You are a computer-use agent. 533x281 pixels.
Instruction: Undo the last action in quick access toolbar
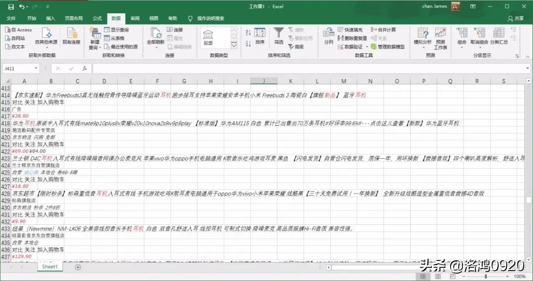[22, 6]
